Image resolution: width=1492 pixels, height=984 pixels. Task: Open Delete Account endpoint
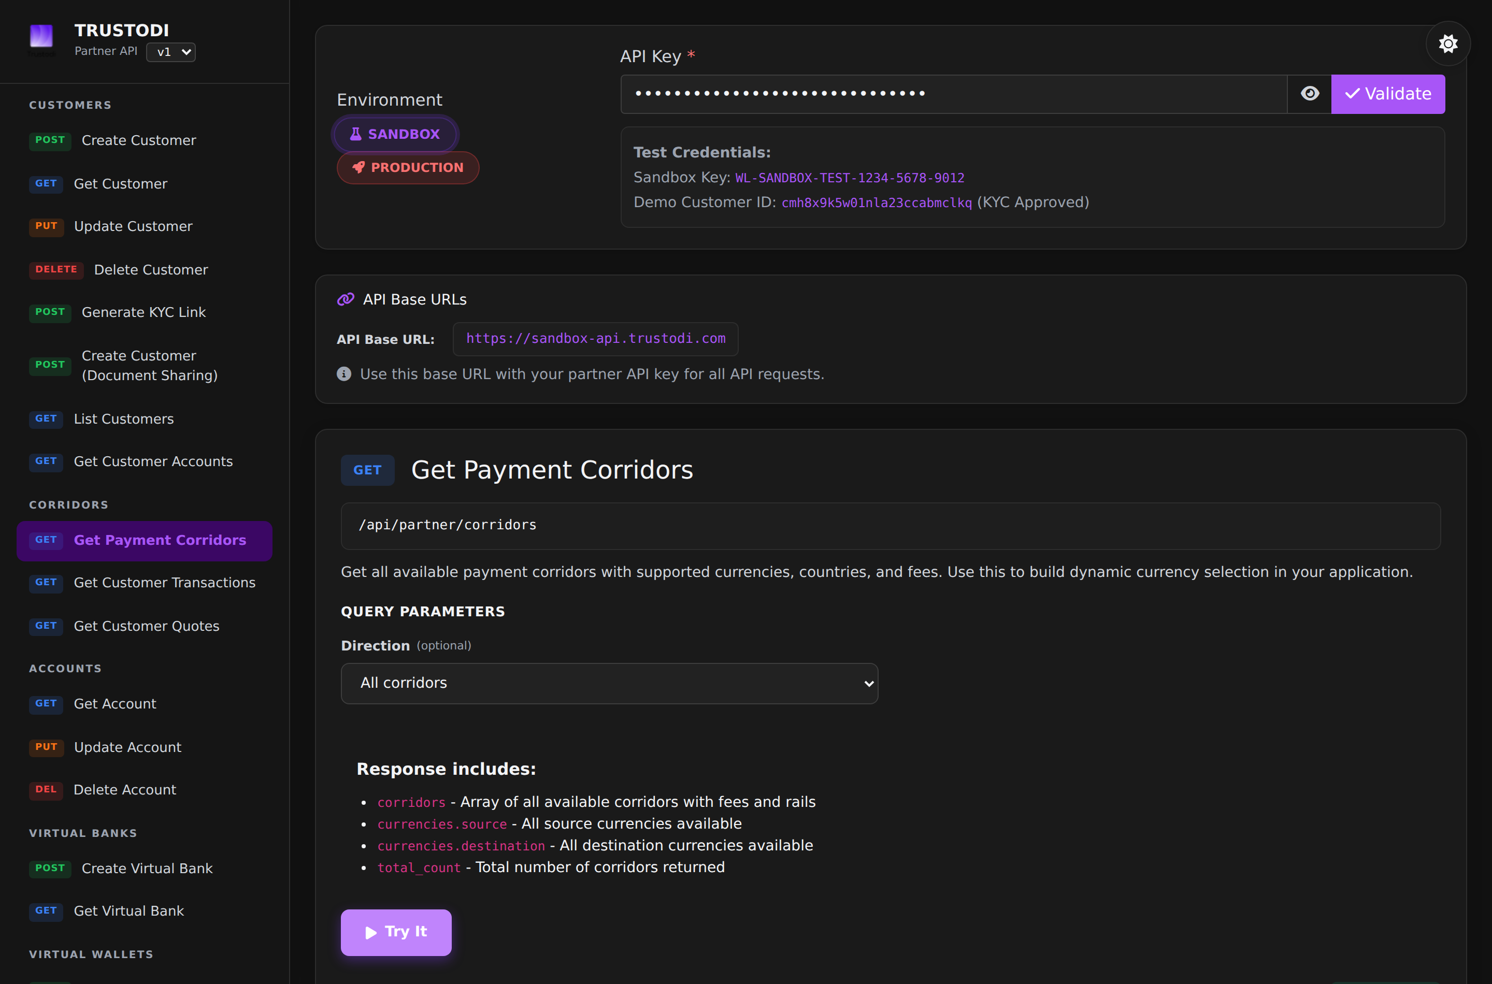[145, 790]
